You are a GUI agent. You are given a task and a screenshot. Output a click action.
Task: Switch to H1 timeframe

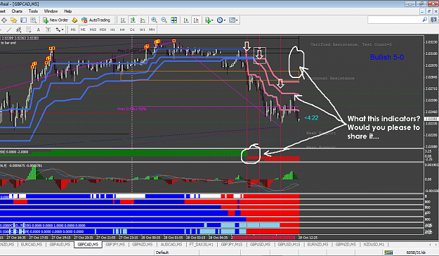pos(112,30)
